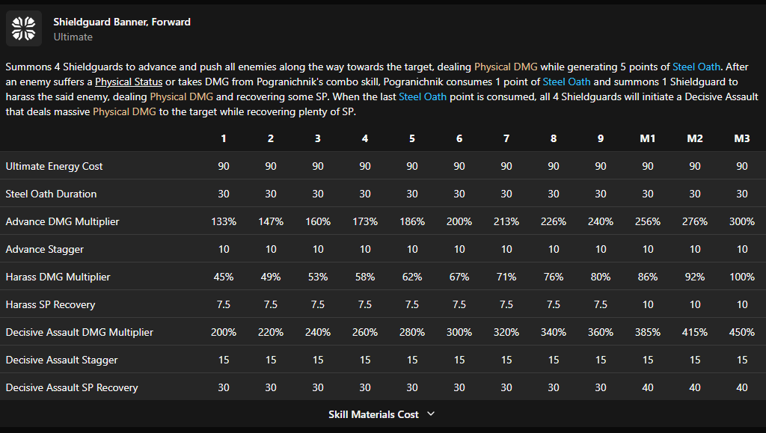Click the 450% value at M3
Image resolution: width=766 pixels, height=433 pixels.
(x=741, y=333)
